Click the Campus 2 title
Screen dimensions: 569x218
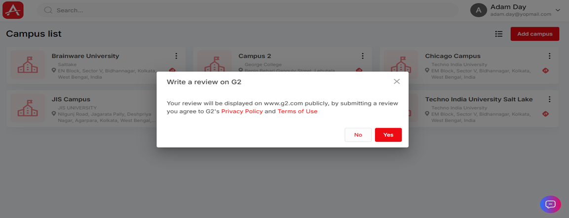tap(255, 56)
